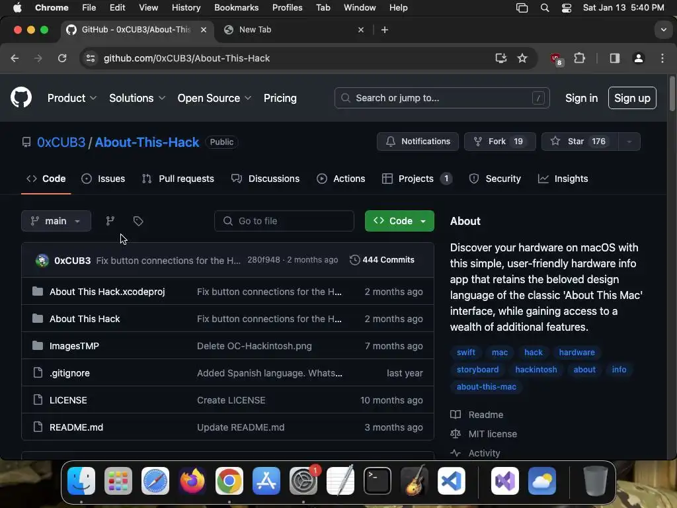This screenshot has height=508, width=677.
Task: Open the main branch selector dropdown
Action: pyautogui.click(x=56, y=221)
